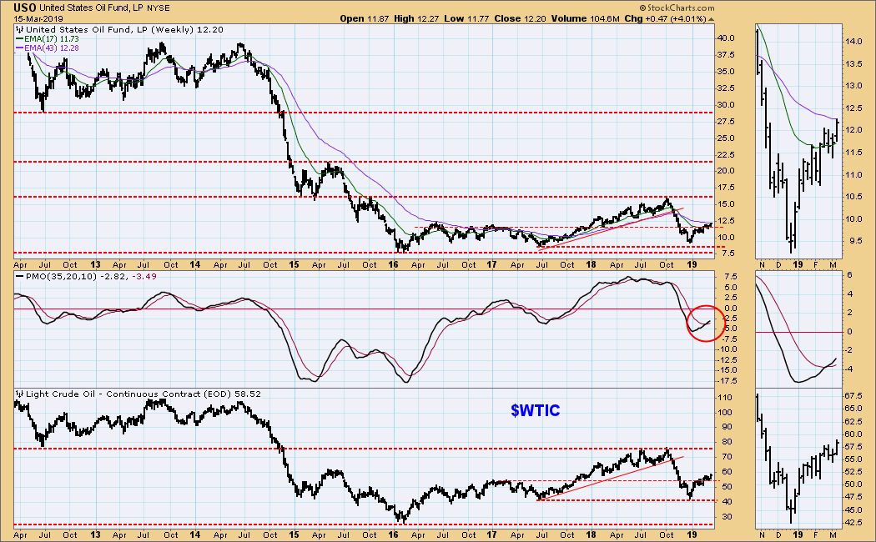Click the EMA(17) 11.73 legend text

click(52, 39)
